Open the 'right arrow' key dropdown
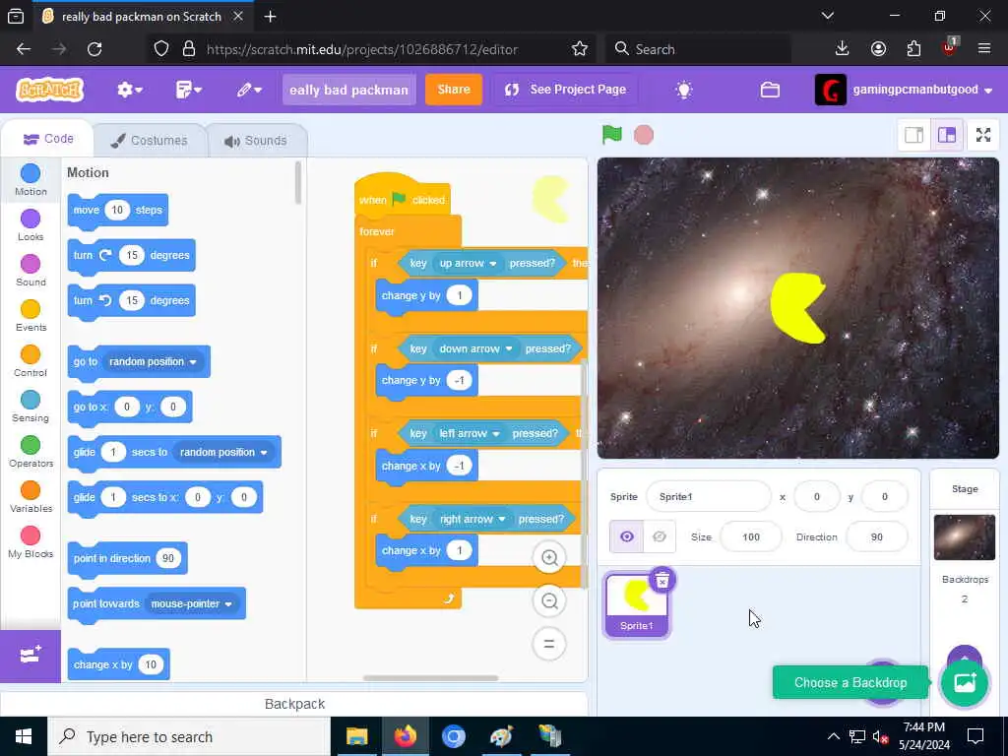The height and width of the screenshot is (756, 1008). click(472, 519)
